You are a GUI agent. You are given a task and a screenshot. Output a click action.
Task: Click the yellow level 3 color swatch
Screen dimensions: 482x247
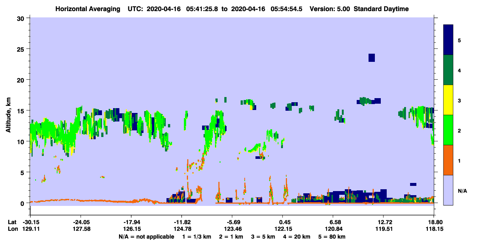coord(448,100)
